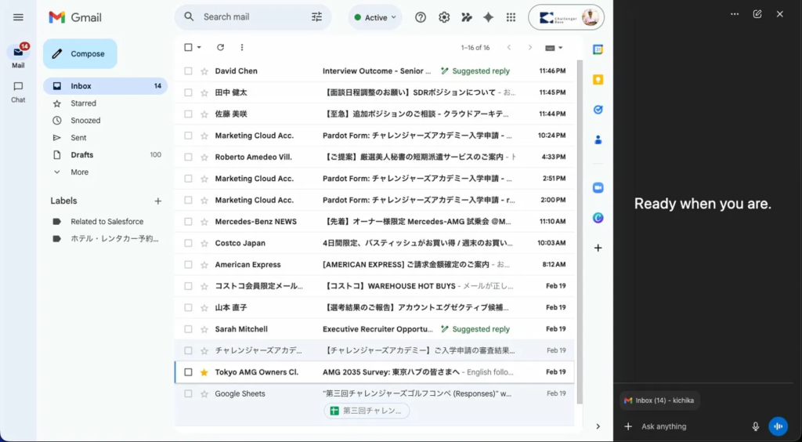Select checkbox for David Chen email
Viewport: 802px width, 442px height.
pos(188,71)
